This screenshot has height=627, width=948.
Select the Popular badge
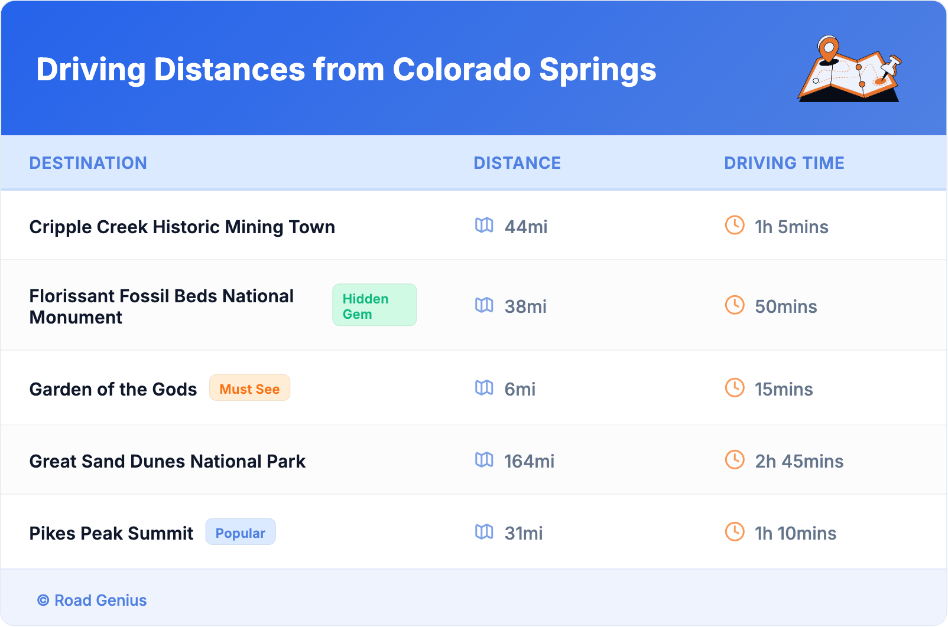click(240, 533)
